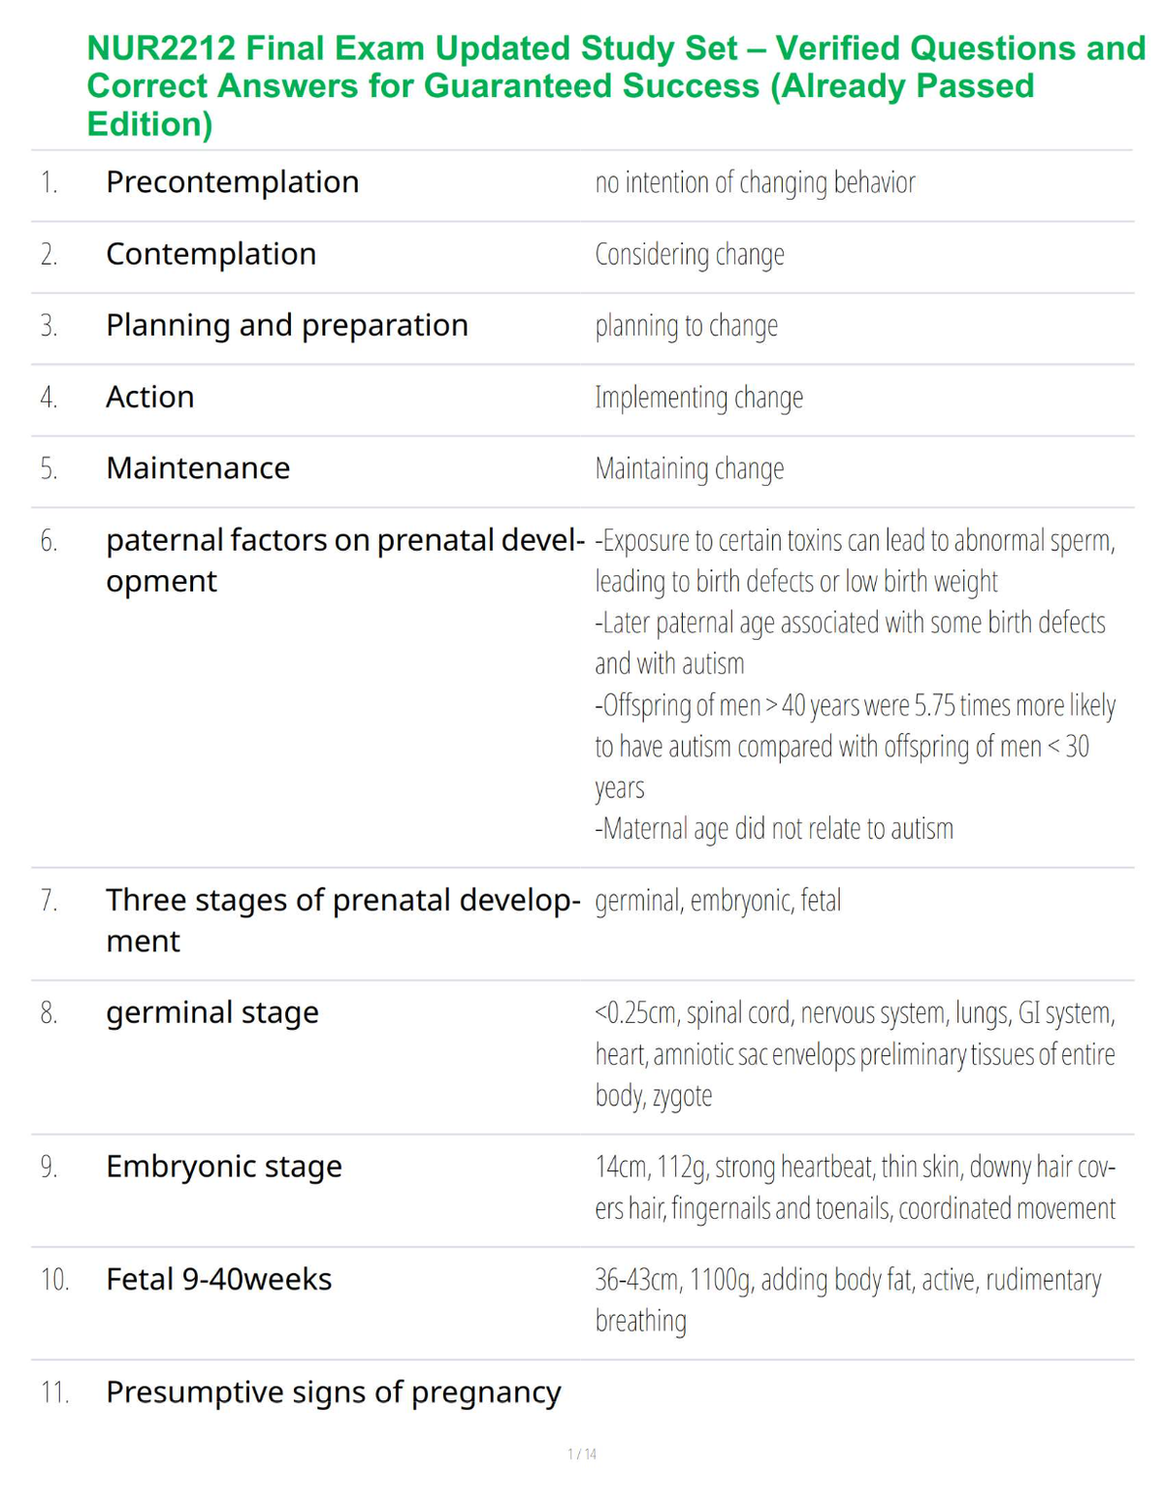Click the 'Implementing change' definition
This screenshot has height=1506, width=1164.
(x=698, y=398)
